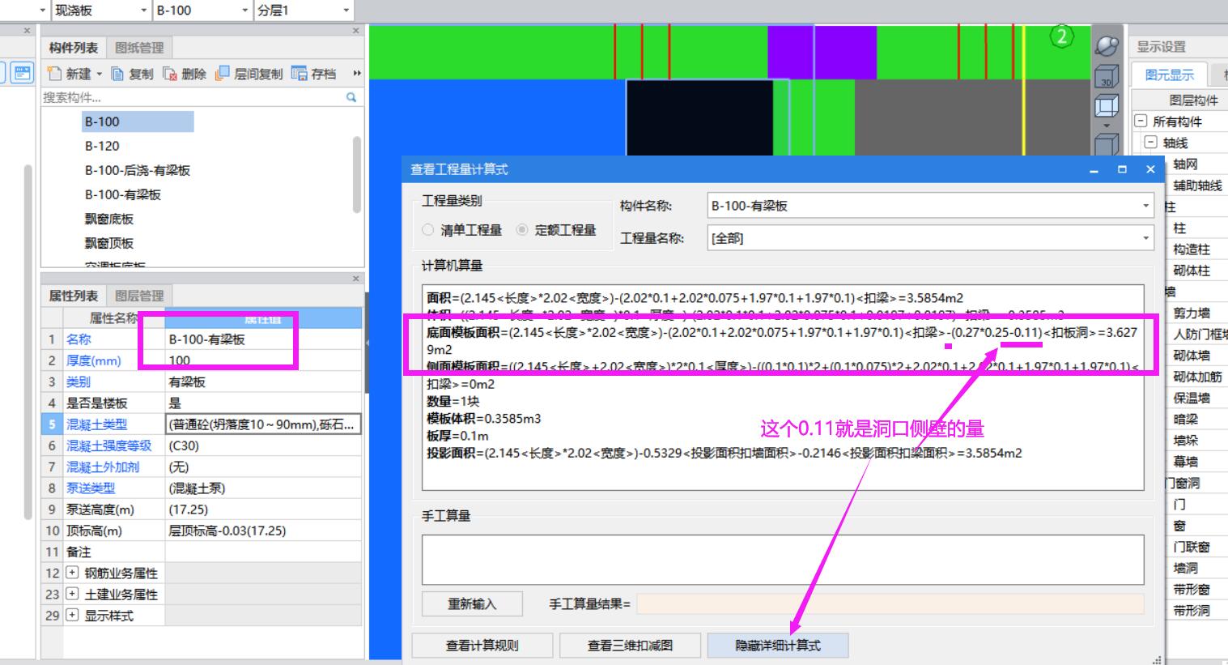Expand the 土建业务属性 property group
Viewport: 1228px width, 665px height.
coord(72,594)
